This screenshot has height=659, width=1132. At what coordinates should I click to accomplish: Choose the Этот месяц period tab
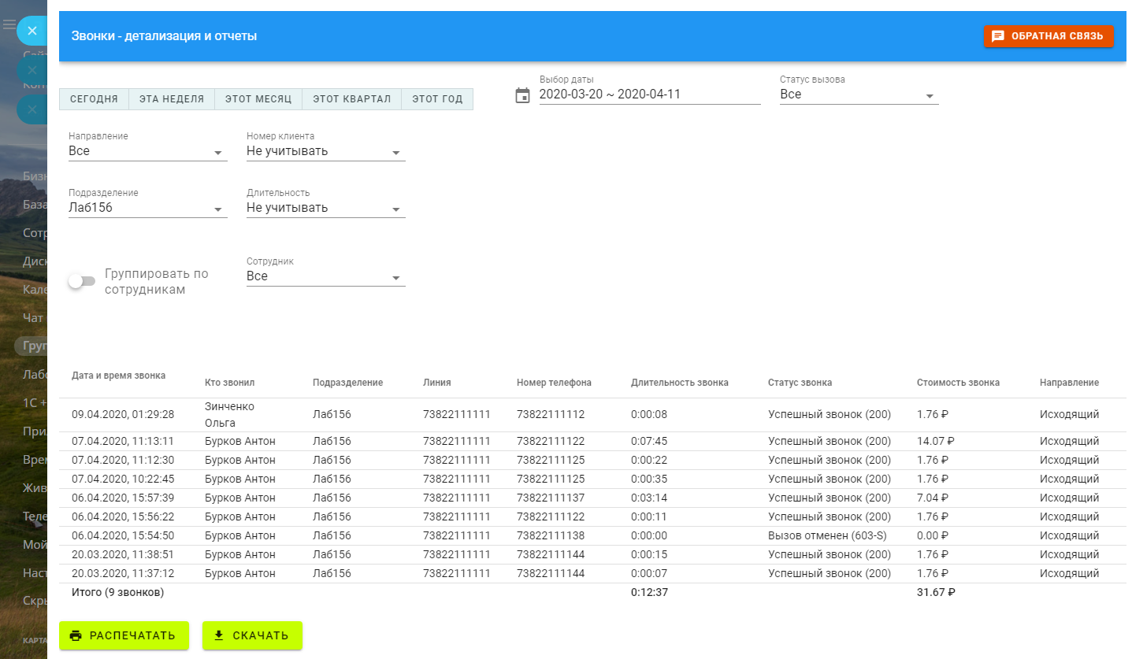coord(258,99)
